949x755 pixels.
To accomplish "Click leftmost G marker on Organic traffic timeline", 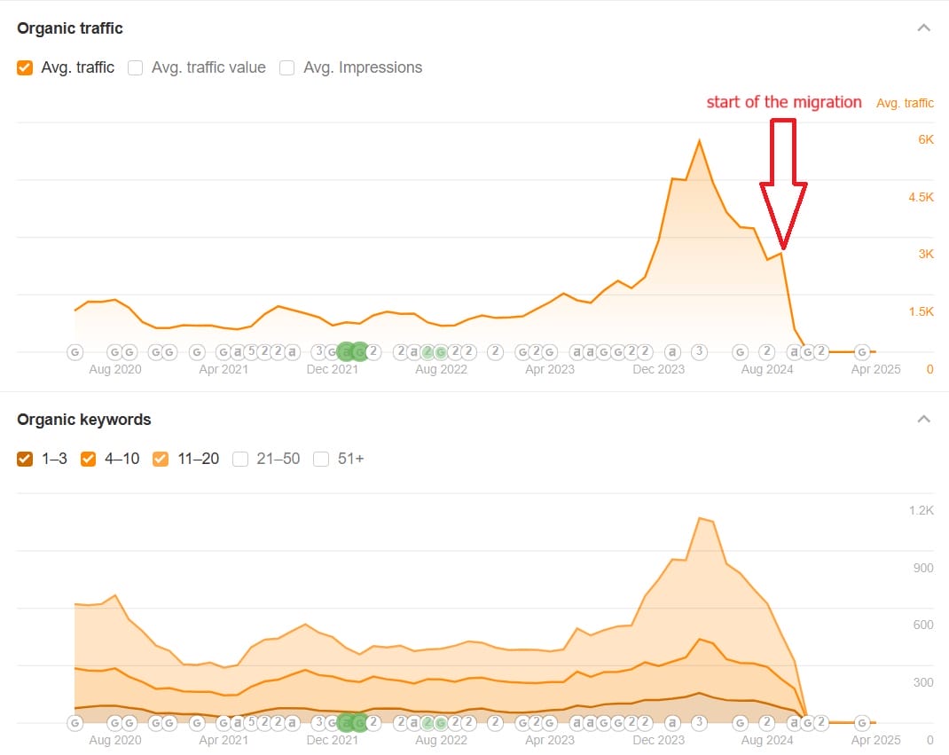I will click(75, 352).
